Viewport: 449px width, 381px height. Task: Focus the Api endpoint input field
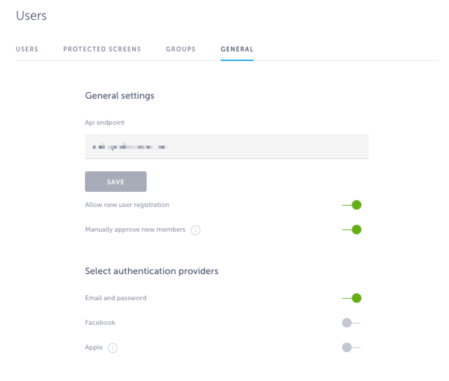(x=227, y=147)
